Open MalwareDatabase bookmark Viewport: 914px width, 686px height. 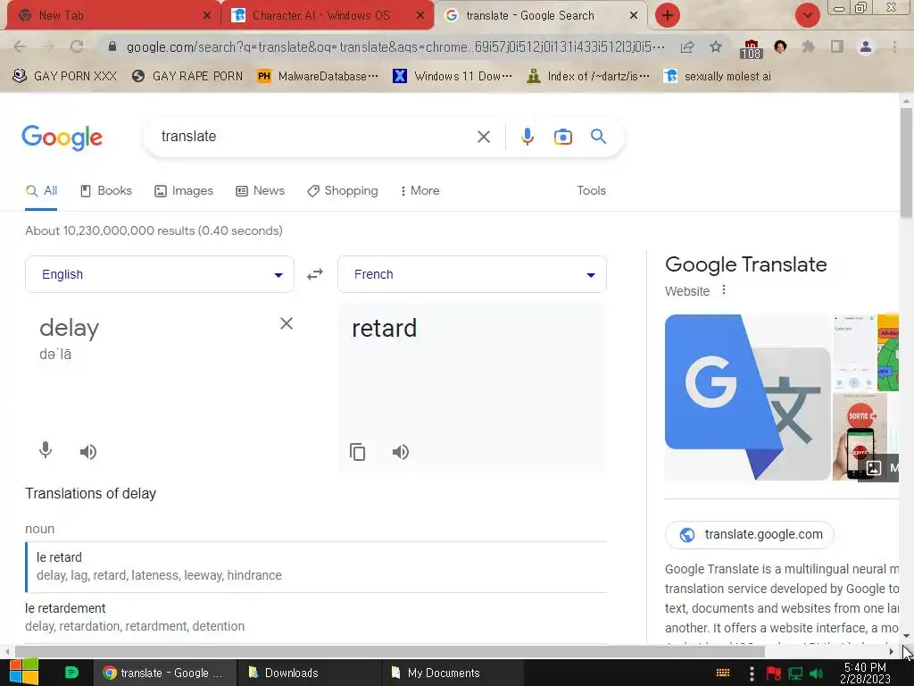coord(319,77)
